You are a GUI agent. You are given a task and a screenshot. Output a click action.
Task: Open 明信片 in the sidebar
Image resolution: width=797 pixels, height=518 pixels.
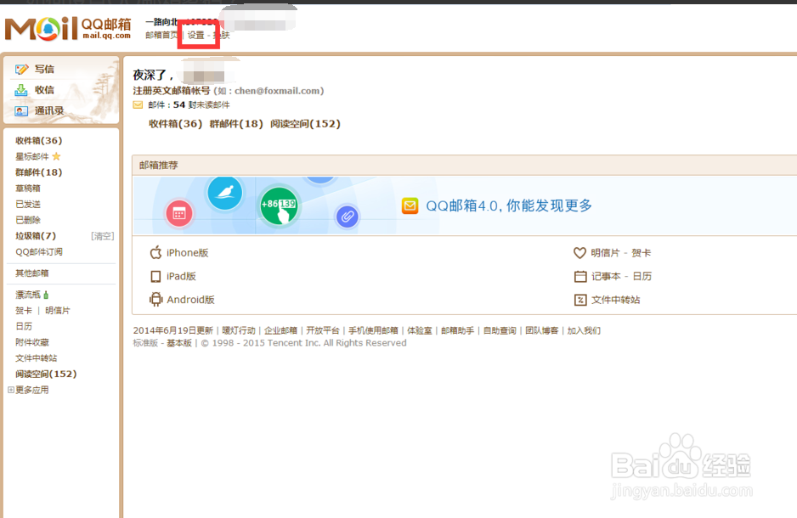point(58,310)
